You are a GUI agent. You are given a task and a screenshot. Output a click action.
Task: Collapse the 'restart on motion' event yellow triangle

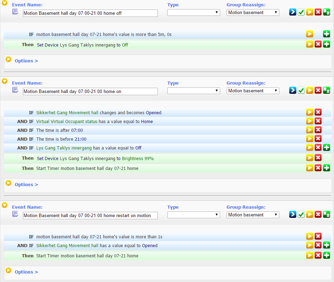pyautogui.click(x=5, y=205)
